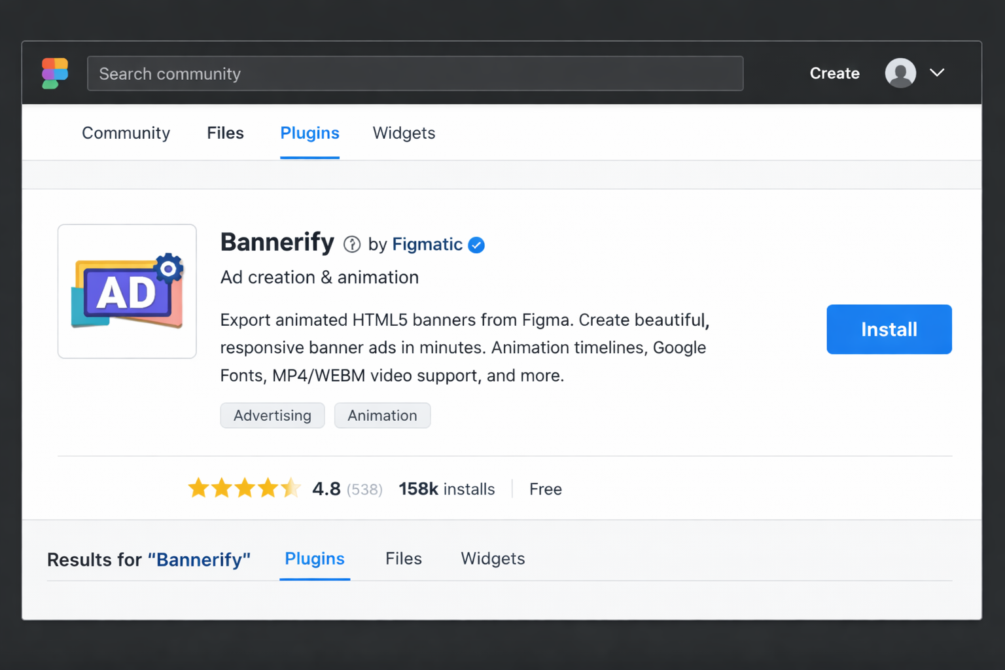Open the Figmatic author link
Screen dimensions: 1005x670
pos(427,244)
